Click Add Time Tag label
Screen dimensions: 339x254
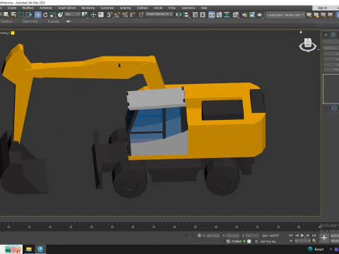(268, 241)
